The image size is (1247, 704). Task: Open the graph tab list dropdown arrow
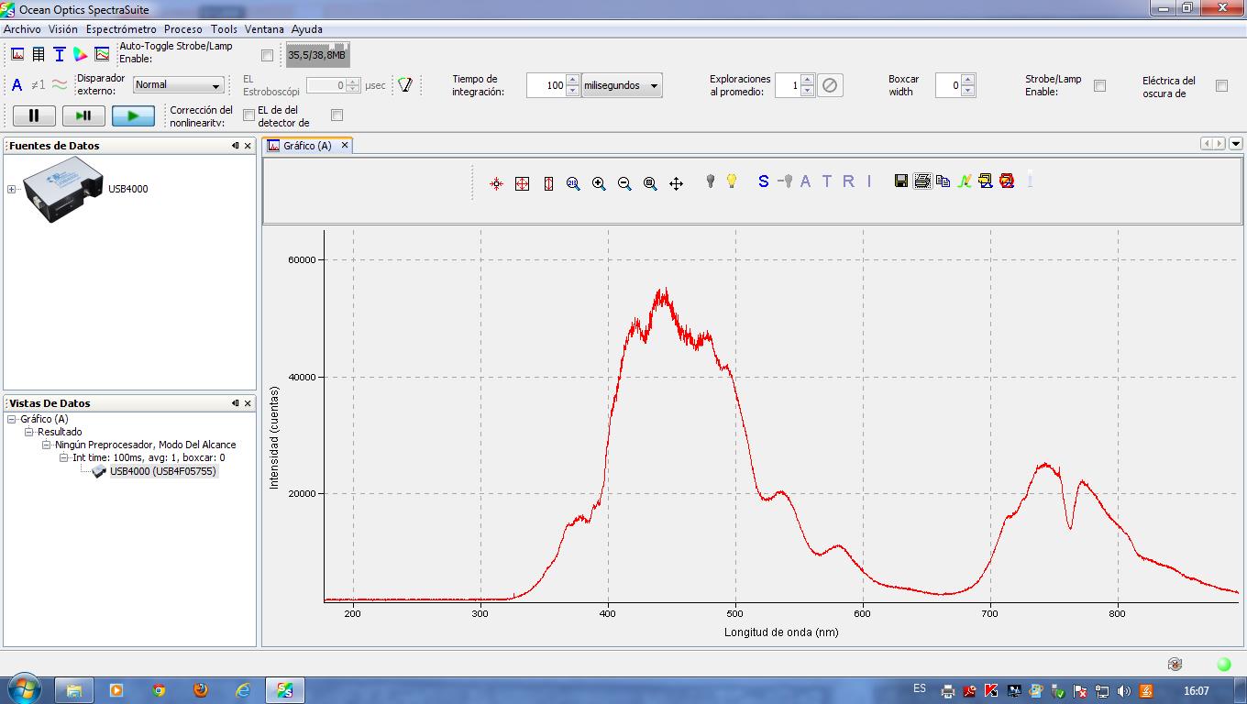[x=1236, y=143]
